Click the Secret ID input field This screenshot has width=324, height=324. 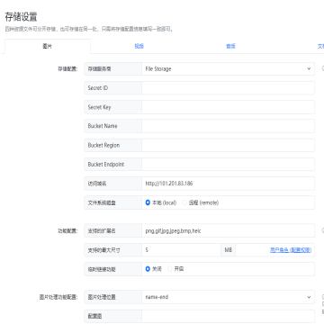point(228,88)
